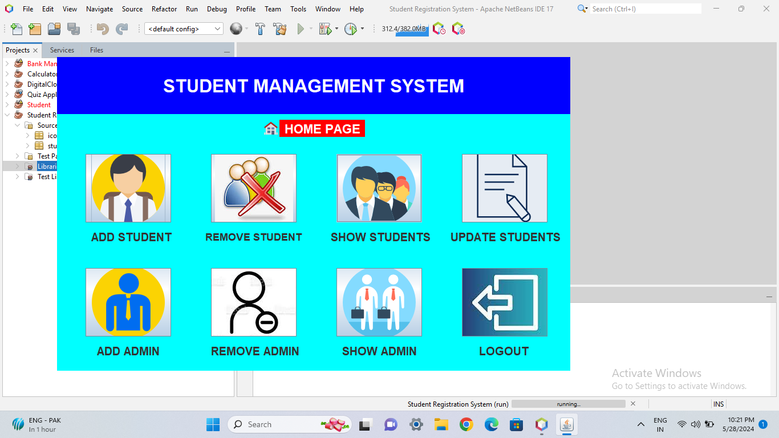Click the SHOW STUDENTS label
779x438 pixels.
click(x=380, y=237)
